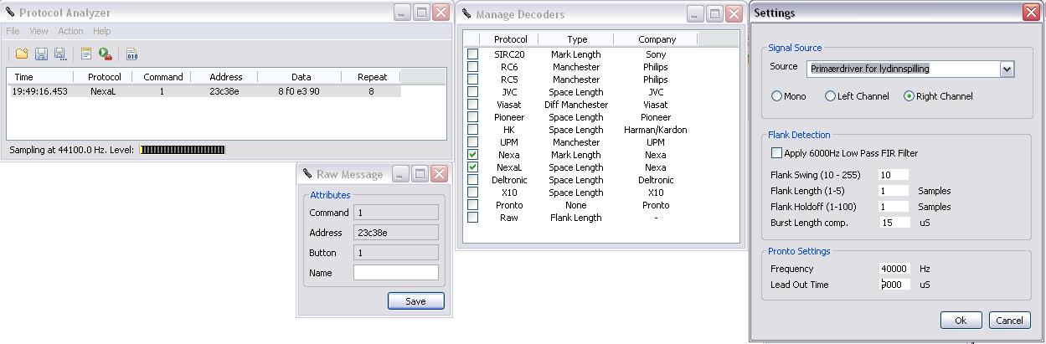This screenshot has height=344, width=1046.
Task: Click Ok in the Settings dialog
Action: point(961,320)
